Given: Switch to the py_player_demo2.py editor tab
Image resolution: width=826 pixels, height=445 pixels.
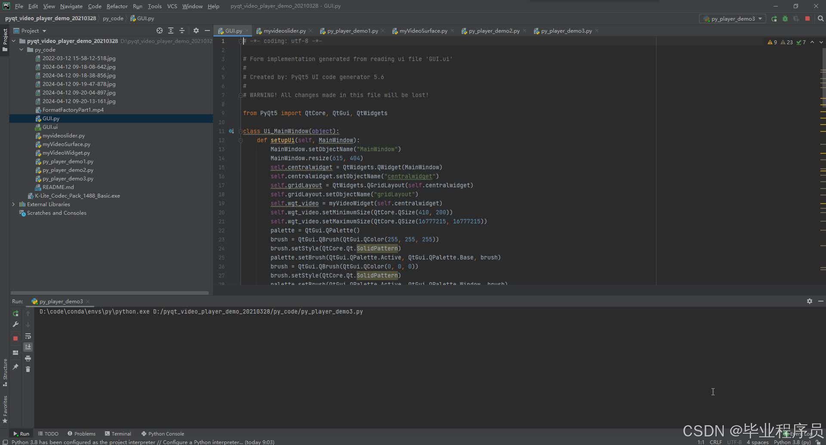Looking at the screenshot, I should pyautogui.click(x=494, y=31).
